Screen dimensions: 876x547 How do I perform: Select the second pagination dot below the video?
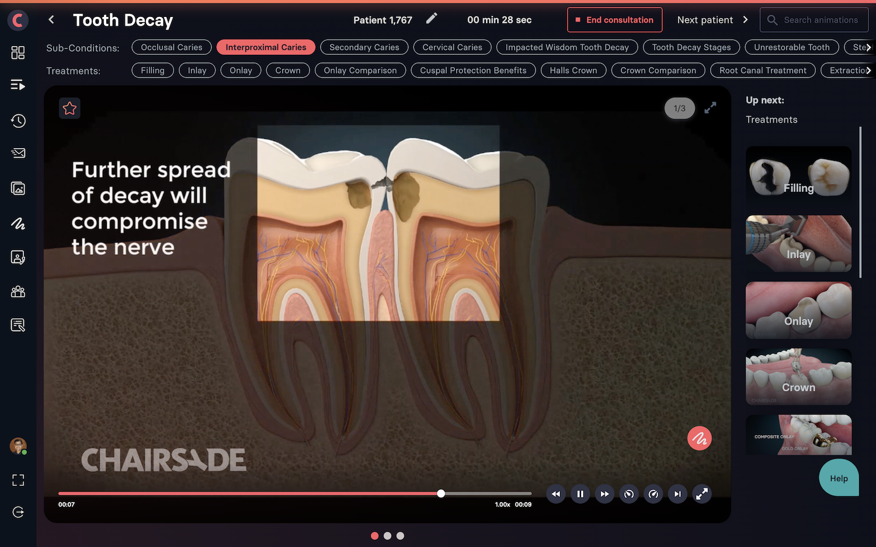coord(387,536)
